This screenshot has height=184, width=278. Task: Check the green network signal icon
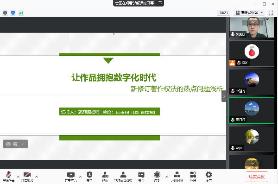tap(21, 13)
